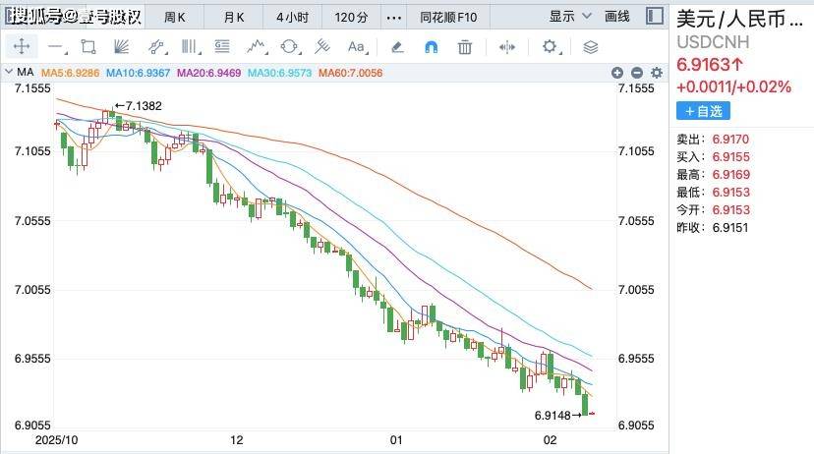
Task: Open the 显示 display dropdown
Action: [570, 17]
